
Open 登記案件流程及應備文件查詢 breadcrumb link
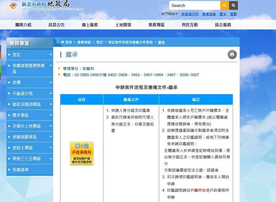(130, 42)
